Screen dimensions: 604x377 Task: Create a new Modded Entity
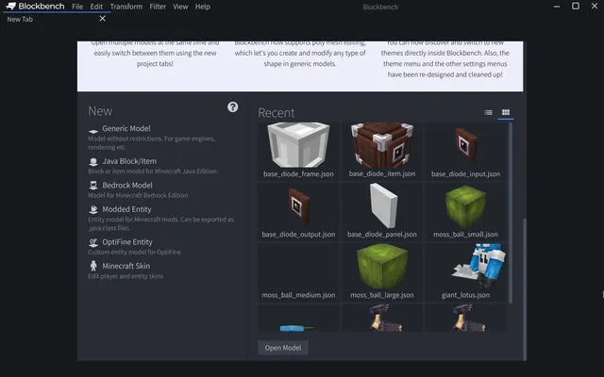coord(126,209)
